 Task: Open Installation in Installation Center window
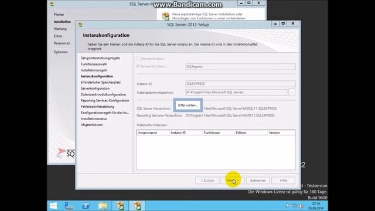[x=62, y=22]
